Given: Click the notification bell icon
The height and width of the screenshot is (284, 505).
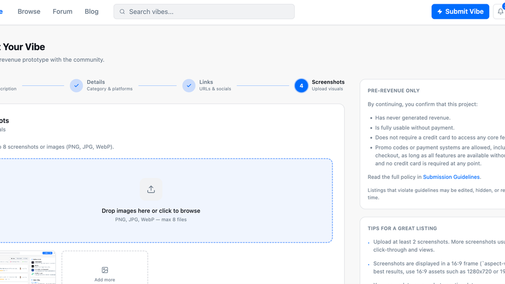Looking at the screenshot, I should click(x=500, y=12).
